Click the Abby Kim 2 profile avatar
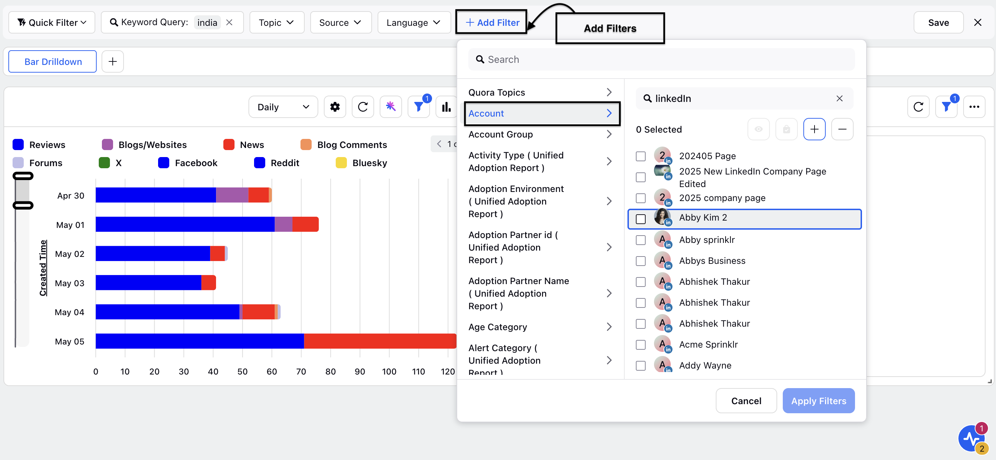The height and width of the screenshot is (460, 996). pos(662,217)
